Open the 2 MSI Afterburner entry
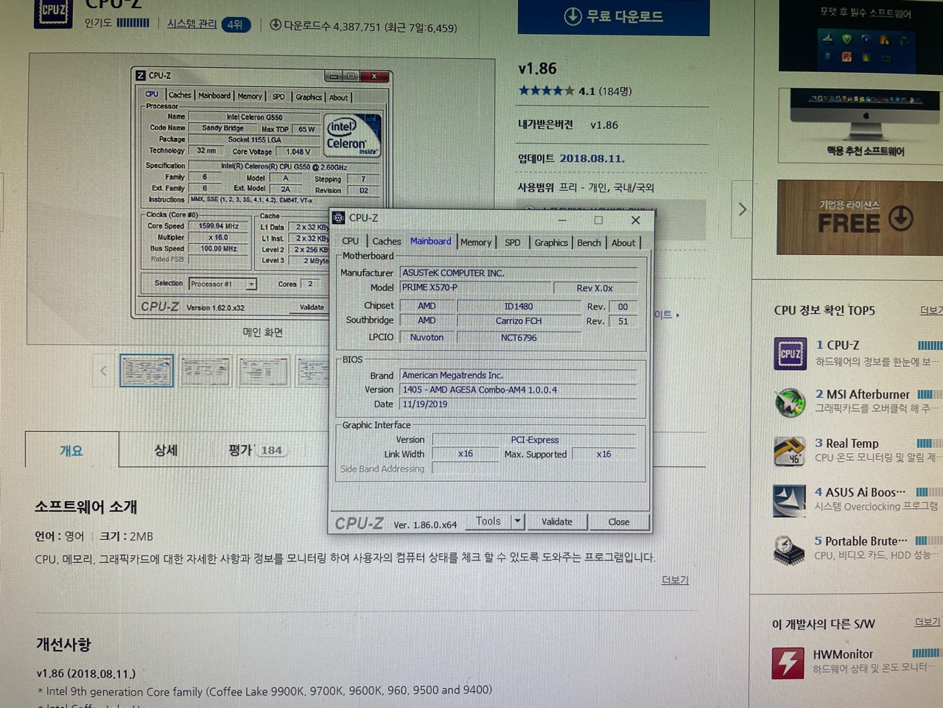Screen dimensions: 943x708 tap(863, 394)
